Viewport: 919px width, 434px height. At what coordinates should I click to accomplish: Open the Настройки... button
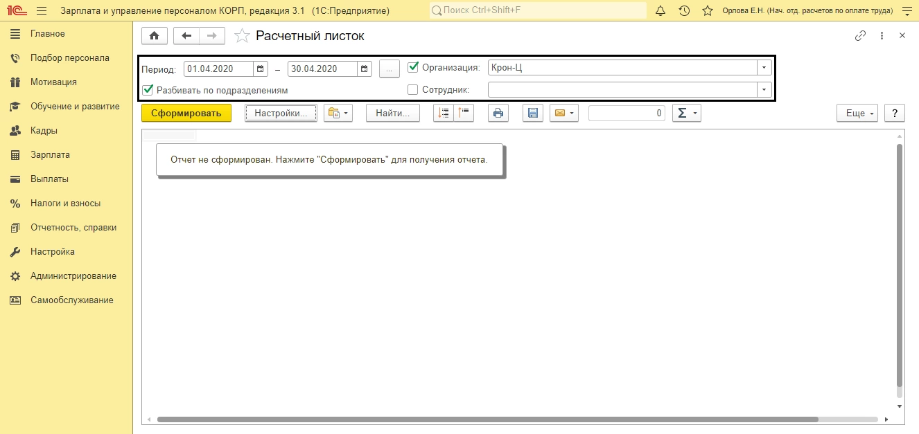(281, 114)
